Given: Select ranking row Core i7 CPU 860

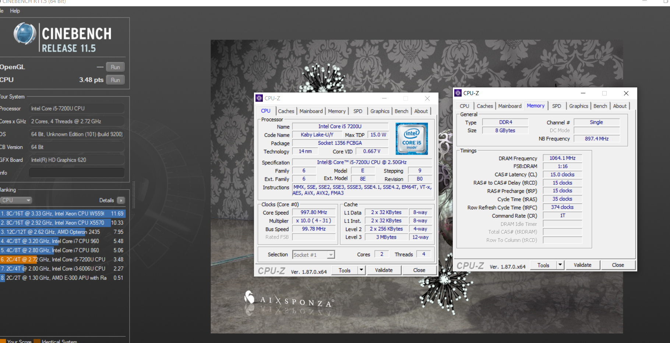Looking at the screenshot, I should click(x=63, y=250).
